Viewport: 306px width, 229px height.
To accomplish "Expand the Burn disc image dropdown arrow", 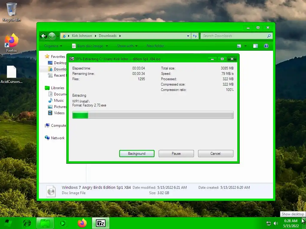I will [x=107, y=46].
